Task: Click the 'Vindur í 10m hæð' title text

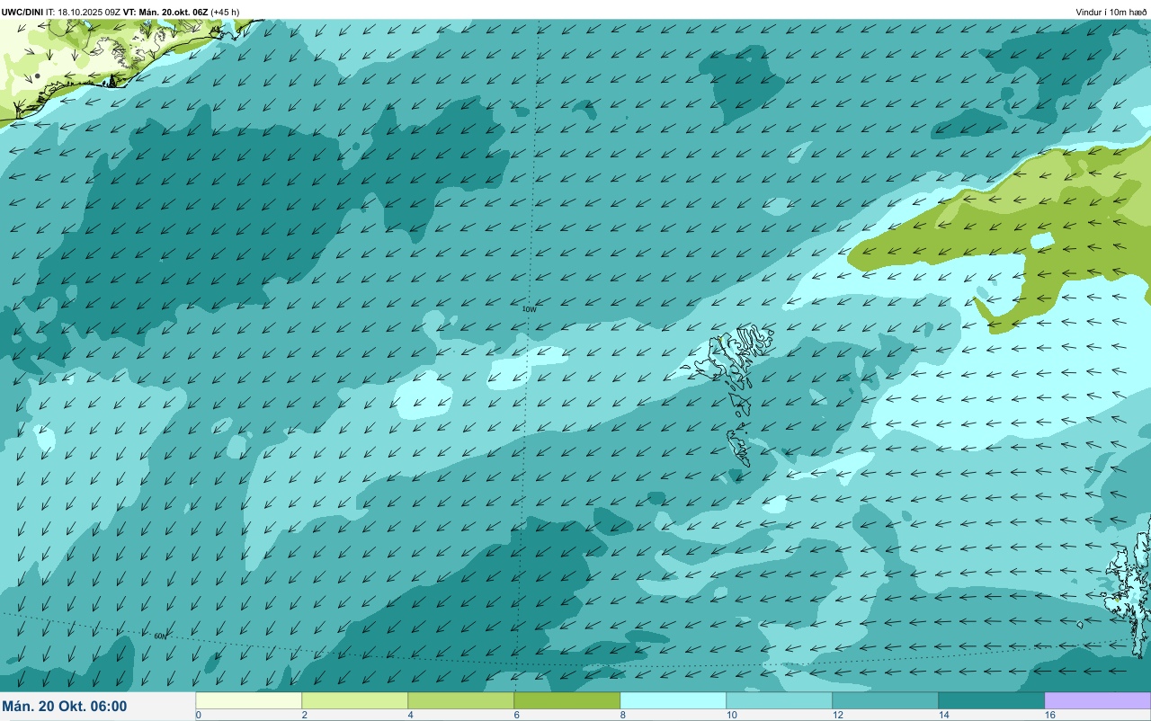Action: pyautogui.click(x=1111, y=12)
